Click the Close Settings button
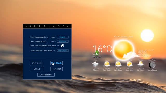The image size is (166, 93). pos(46,75)
